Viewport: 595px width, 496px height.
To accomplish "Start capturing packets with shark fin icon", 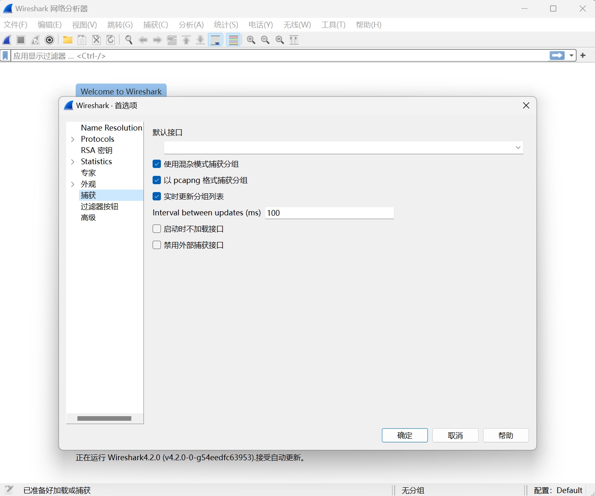I will 7,40.
